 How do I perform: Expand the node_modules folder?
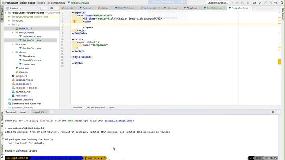9,17
